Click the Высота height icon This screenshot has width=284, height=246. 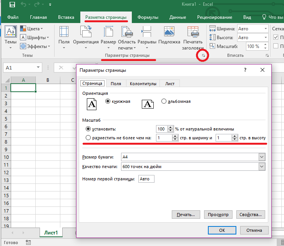point(212,37)
